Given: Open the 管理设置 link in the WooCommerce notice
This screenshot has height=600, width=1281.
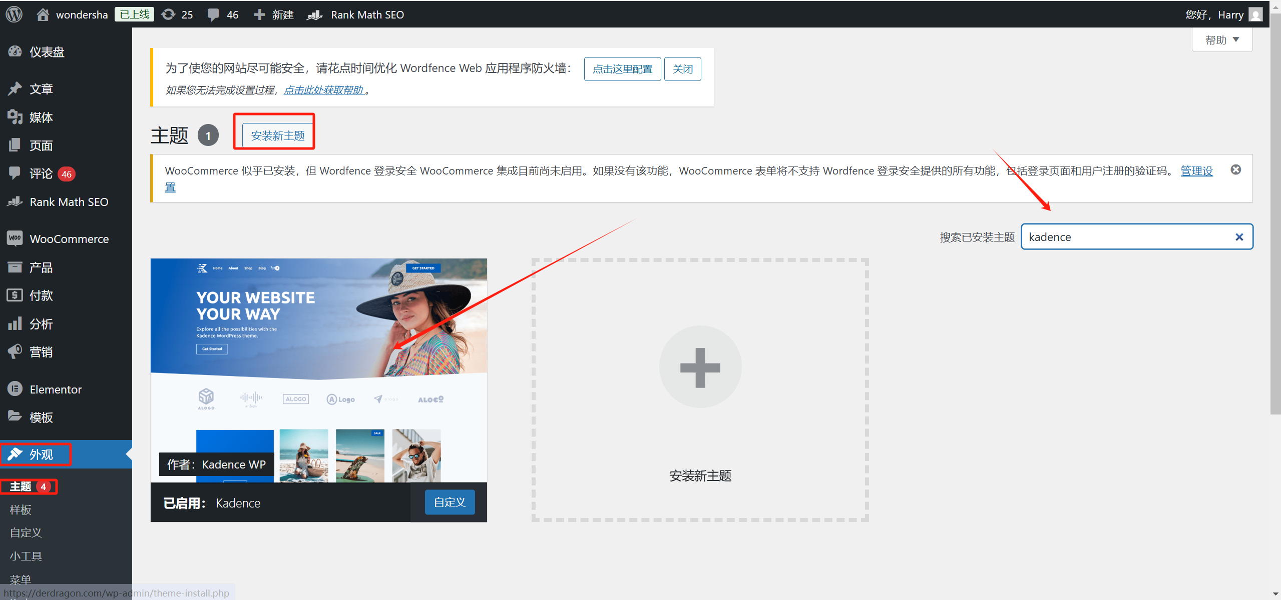Looking at the screenshot, I should [x=1196, y=170].
